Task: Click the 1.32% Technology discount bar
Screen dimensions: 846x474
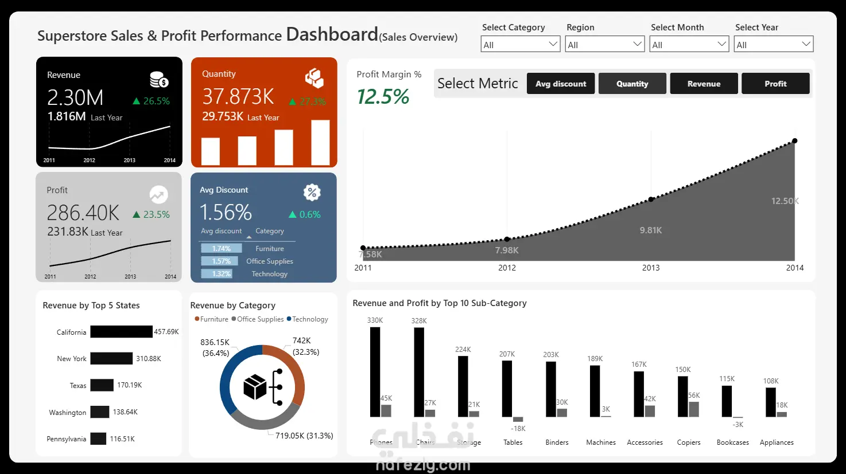Action: click(x=216, y=273)
